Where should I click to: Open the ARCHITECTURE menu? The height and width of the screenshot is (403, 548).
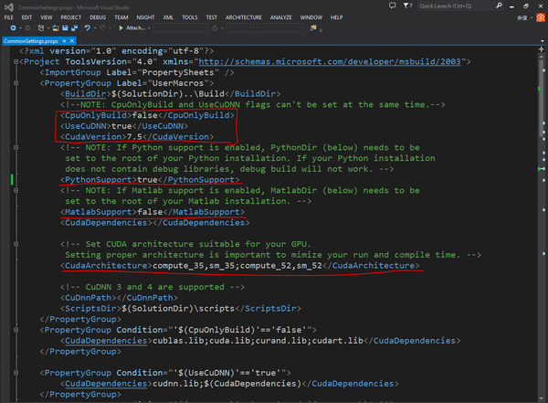click(x=244, y=17)
